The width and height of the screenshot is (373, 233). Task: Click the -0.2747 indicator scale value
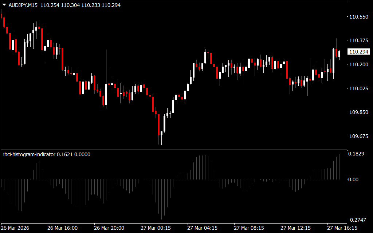(x=357, y=220)
